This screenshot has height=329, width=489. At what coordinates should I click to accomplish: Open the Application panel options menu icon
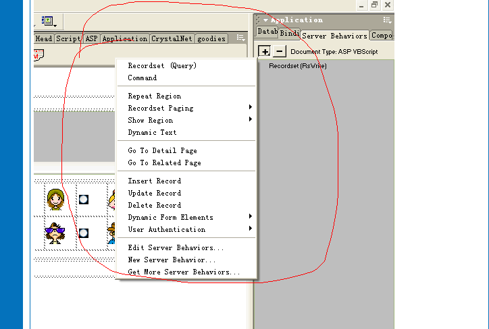387,20
